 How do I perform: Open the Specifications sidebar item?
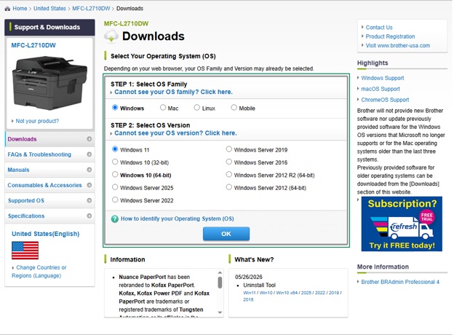click(49, 216)
